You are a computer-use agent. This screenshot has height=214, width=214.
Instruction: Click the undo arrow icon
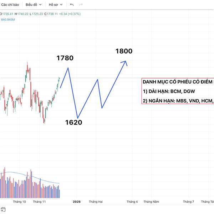72,5
